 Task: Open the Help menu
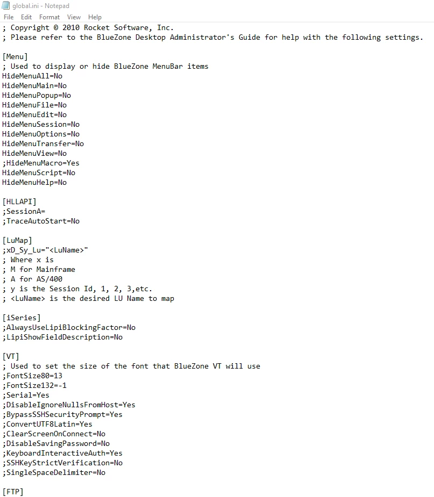95,17
